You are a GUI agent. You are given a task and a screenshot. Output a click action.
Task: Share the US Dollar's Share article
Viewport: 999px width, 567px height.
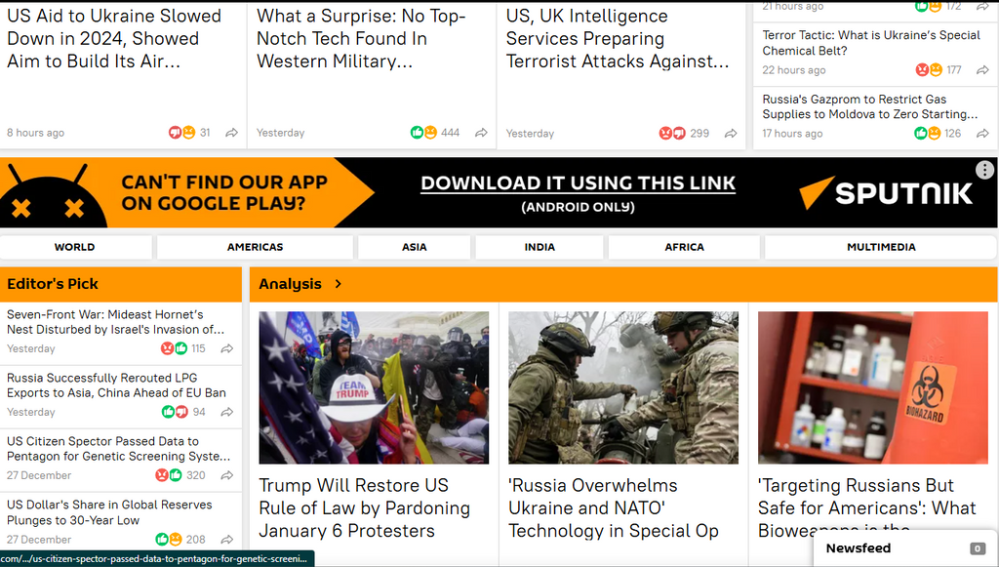[226, 540]
